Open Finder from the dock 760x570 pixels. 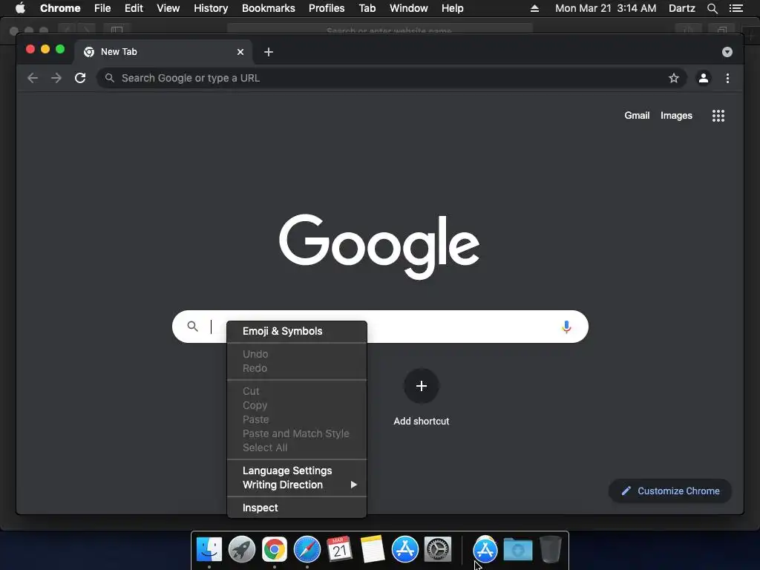pyautogui.click(x=209, y=549)
